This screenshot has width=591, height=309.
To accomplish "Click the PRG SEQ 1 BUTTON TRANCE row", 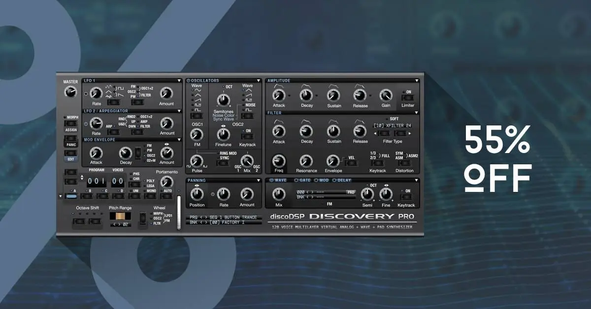I will [x=224, y=217].
